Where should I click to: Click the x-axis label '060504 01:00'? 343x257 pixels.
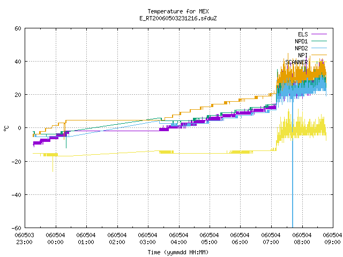coord(86,239)
